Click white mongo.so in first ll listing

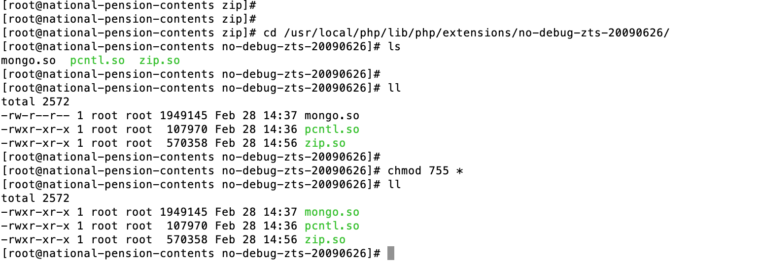[332, 116]
